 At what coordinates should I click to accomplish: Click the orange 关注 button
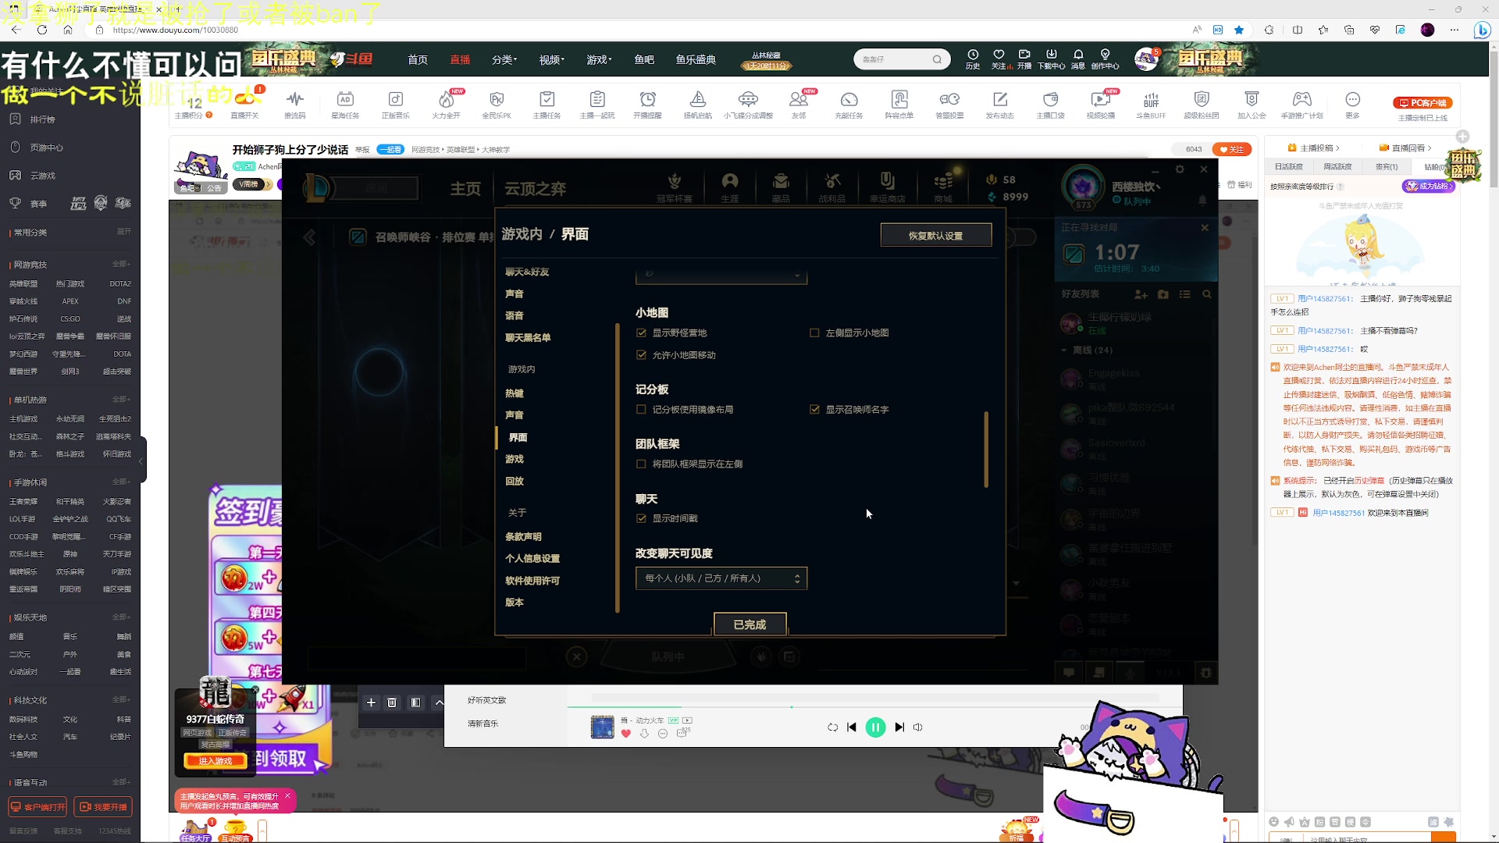[1232, 149]
